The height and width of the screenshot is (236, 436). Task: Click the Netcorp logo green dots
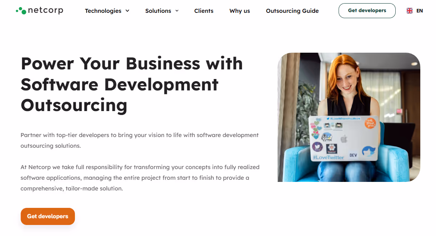click(x=21, y=11)
